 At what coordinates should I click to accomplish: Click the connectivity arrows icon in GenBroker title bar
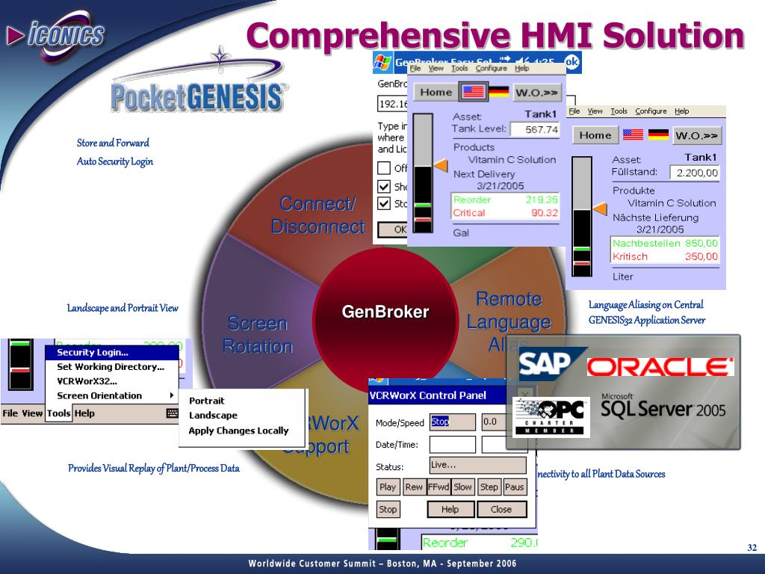pyautogui.click(x=504, y=59)
